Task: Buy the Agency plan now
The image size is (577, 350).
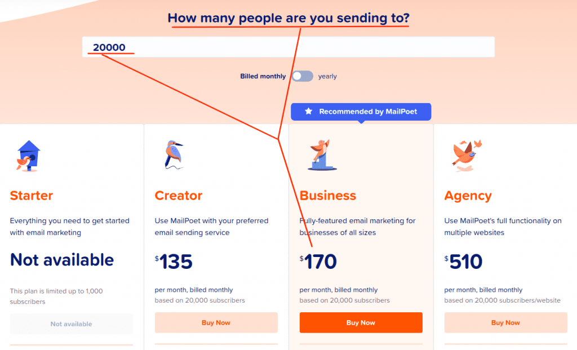Action: (505, 322)
